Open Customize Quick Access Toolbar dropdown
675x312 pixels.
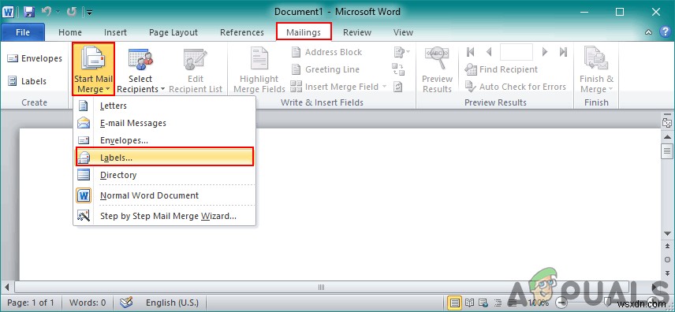[x=89, y=12]
